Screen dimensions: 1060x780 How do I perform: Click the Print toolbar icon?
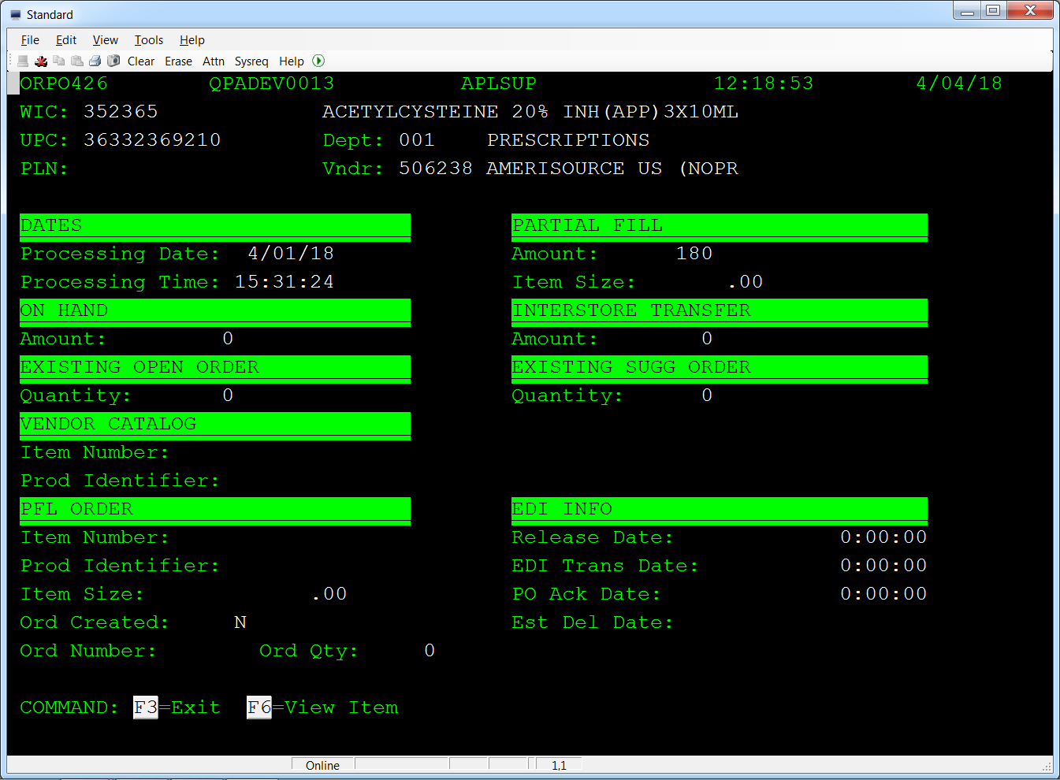point(95,61)
